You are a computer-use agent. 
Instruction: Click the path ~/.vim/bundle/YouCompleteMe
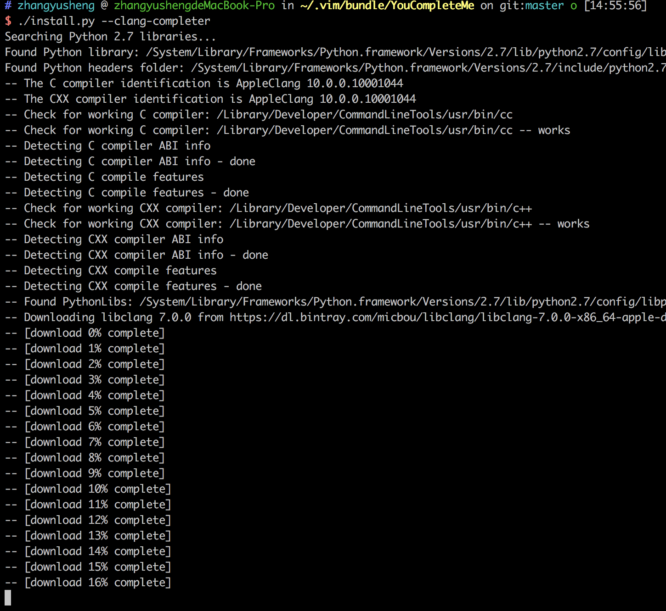[x=387, y=6]
